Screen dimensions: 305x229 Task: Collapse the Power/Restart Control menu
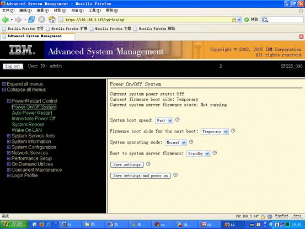click(x=9, y=101)
